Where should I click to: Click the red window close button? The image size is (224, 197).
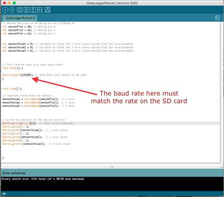tap(4, 3)
